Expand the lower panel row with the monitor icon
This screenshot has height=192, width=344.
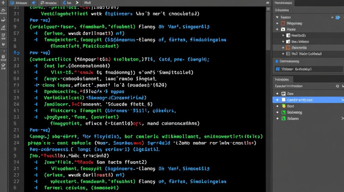tap(277, 94)
